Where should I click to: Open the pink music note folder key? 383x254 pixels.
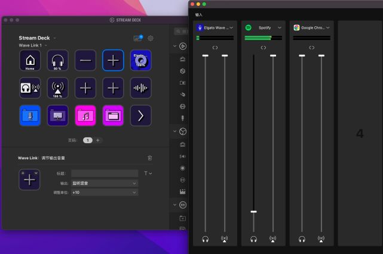click(85, 116)
